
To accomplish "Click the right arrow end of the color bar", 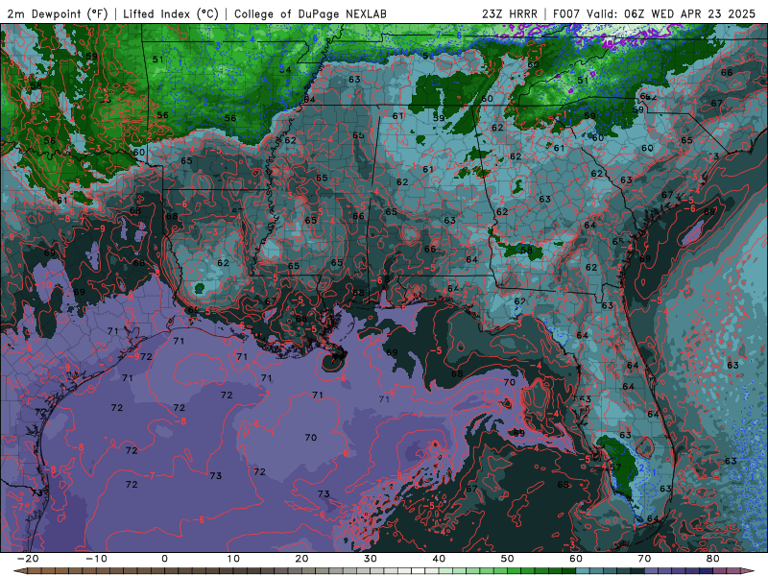I will (x=749, y=571).
